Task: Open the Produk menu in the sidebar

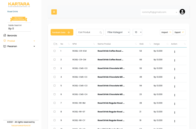Action: click(11, 41)
